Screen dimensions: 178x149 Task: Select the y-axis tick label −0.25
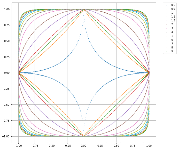click(6, 89)
